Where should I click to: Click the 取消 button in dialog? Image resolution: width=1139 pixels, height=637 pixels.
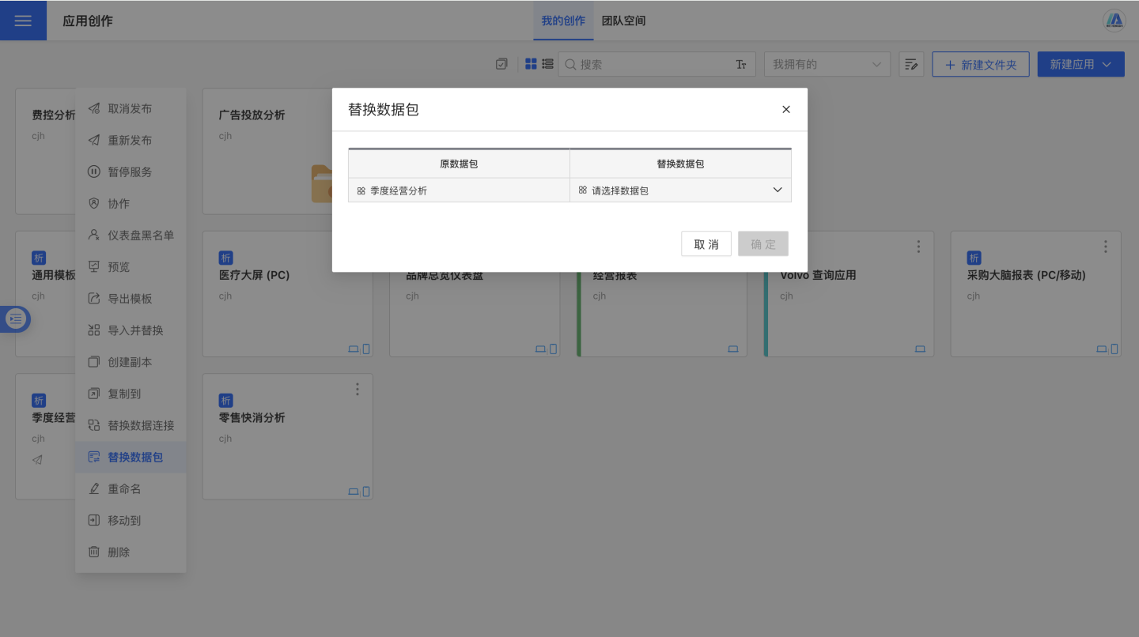pos(706,244)
